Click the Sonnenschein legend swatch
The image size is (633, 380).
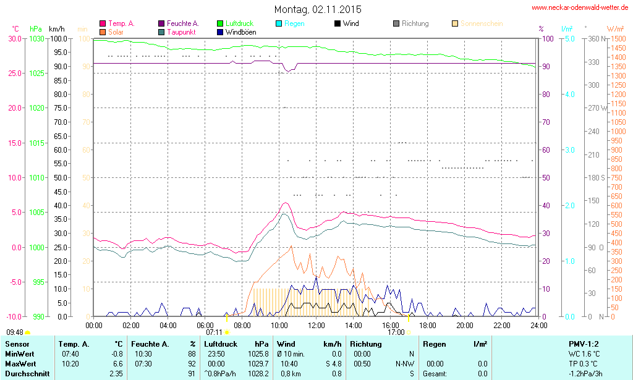point(455,23)
